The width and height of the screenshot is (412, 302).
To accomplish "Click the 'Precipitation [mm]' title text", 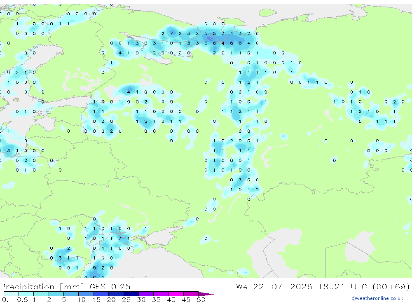I will coord(42,287).
